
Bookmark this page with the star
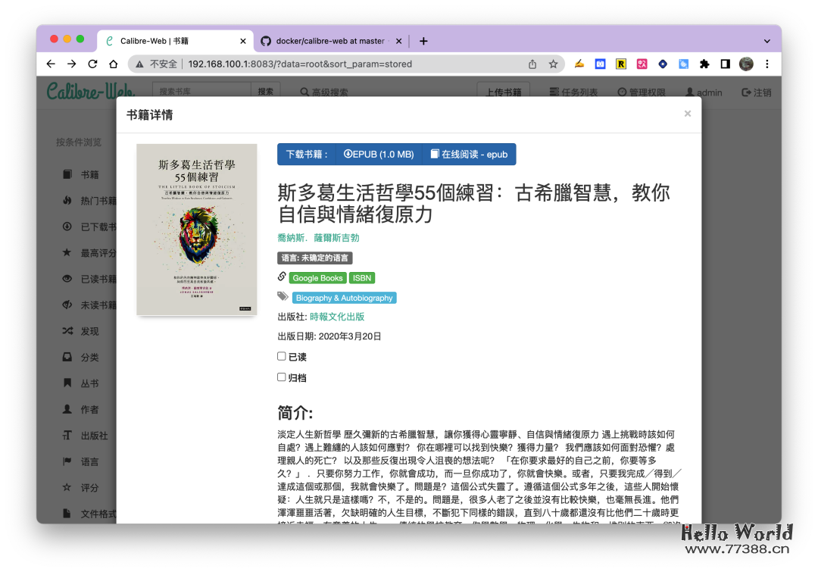coord(553,64)
